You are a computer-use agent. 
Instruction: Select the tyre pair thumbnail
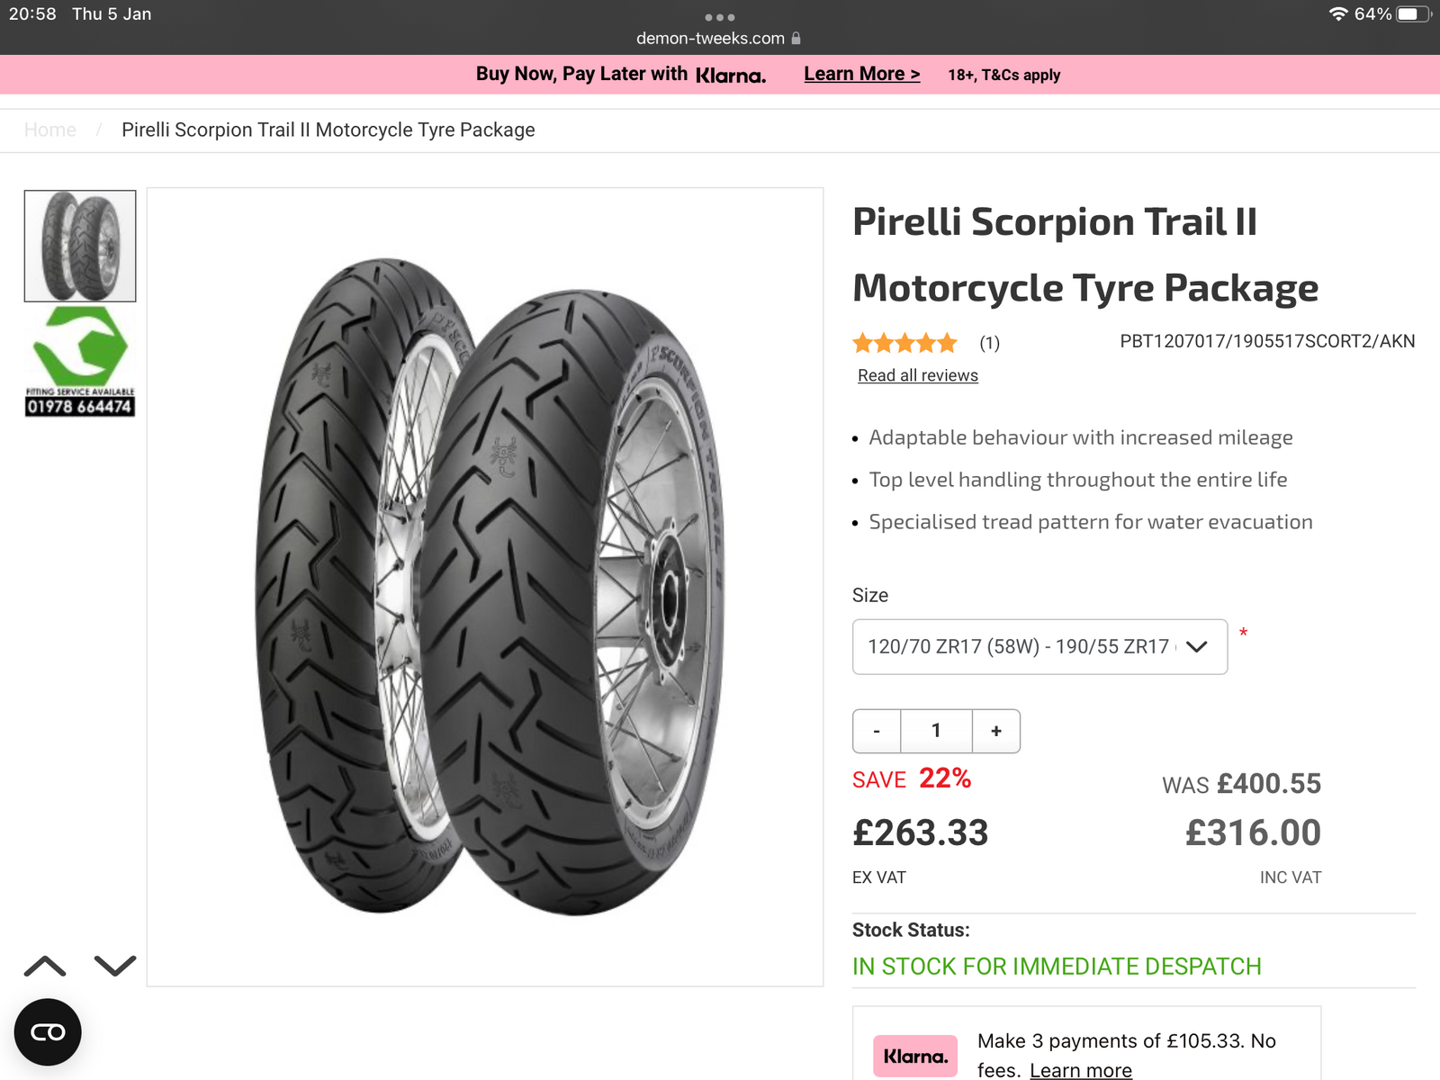[80, 246]
